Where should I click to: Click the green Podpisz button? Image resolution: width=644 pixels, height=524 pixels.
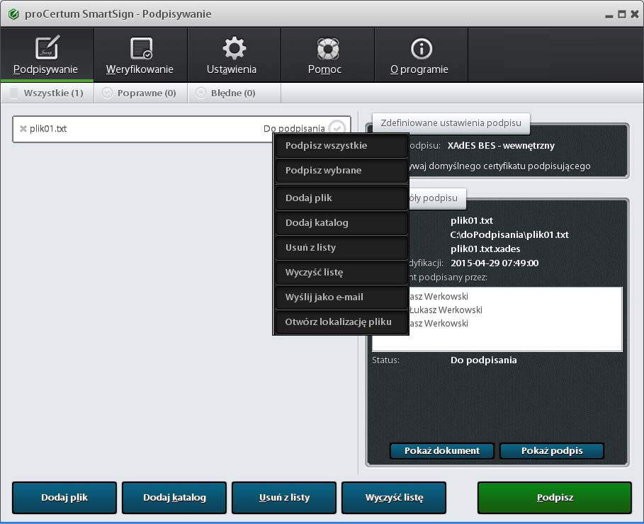555,498
